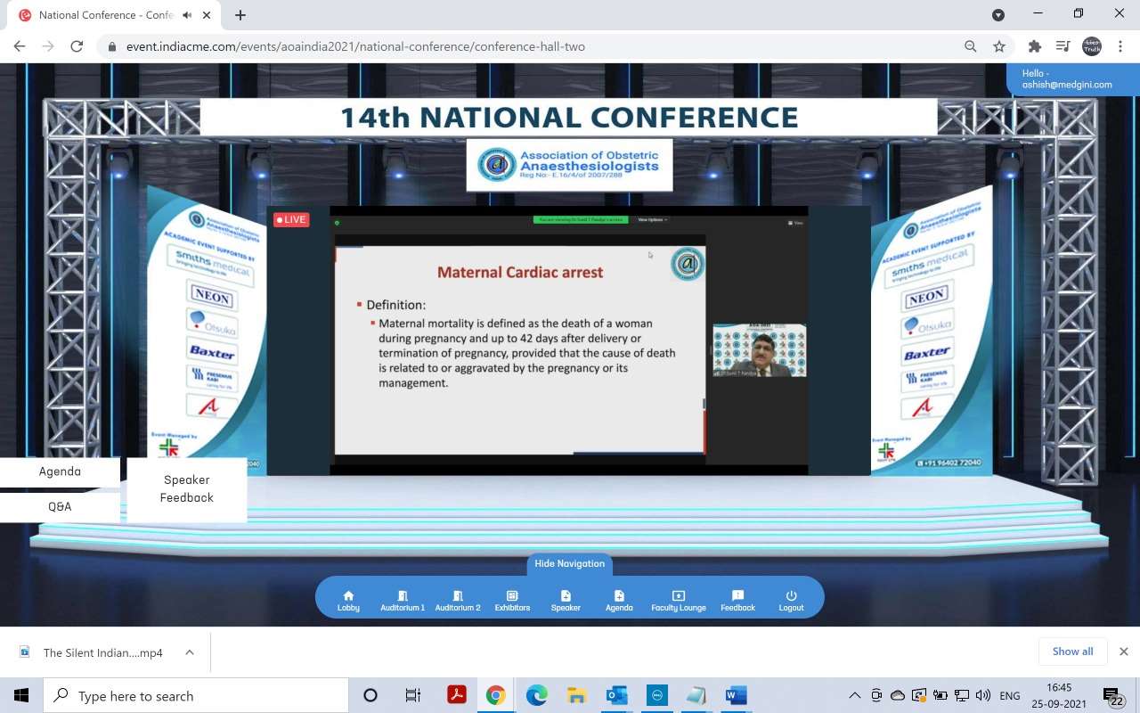Viewport: 1140px width, 713px height.
Task: Open Meet Now camera tray icon
Action: 876,695
